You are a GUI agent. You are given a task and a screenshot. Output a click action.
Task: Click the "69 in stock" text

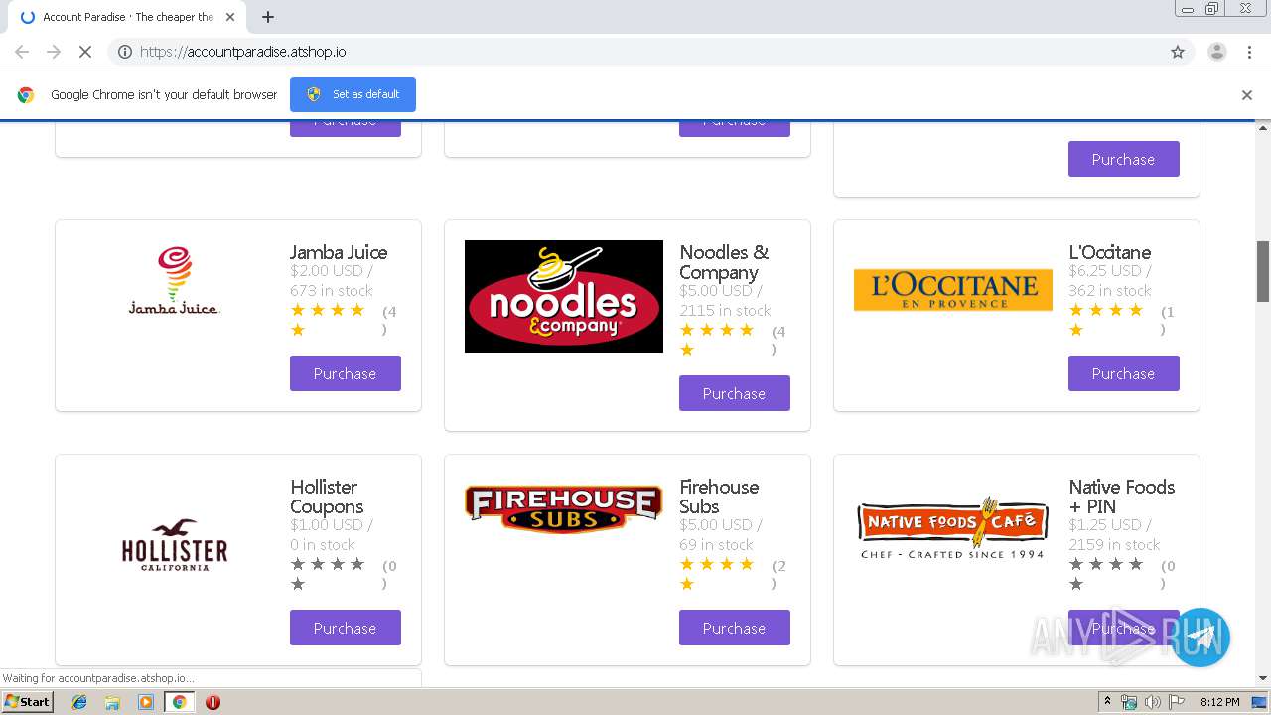(716, 544)
